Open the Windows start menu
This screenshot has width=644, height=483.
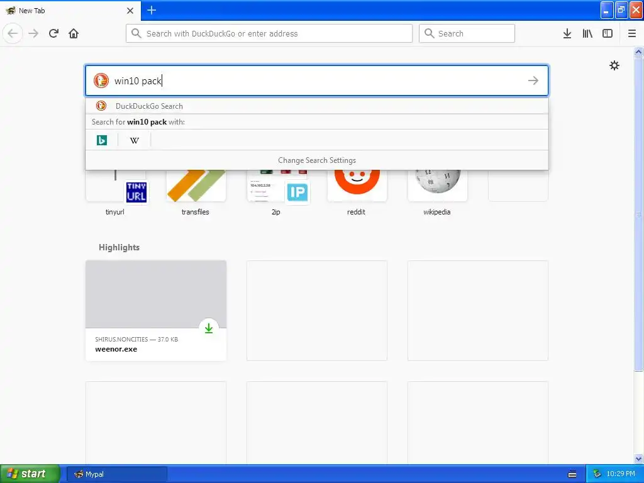30,474
